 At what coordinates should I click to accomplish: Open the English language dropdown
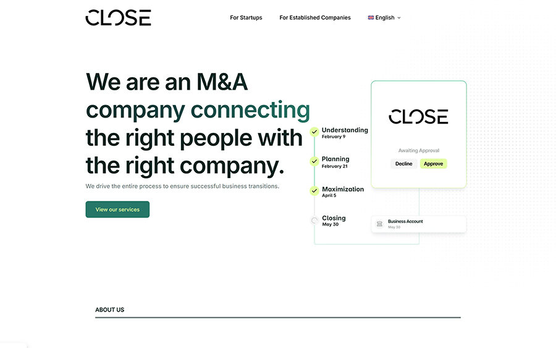click(384, 18)
